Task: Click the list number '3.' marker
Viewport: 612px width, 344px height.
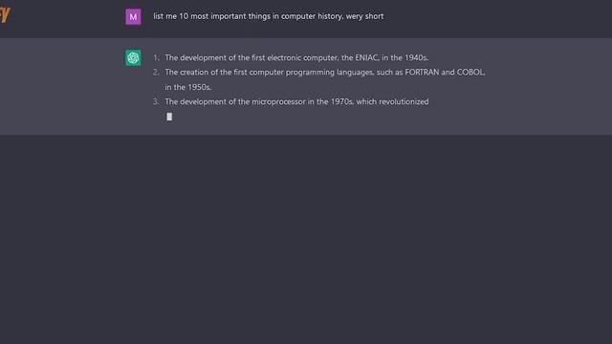Action: [156, 102]
